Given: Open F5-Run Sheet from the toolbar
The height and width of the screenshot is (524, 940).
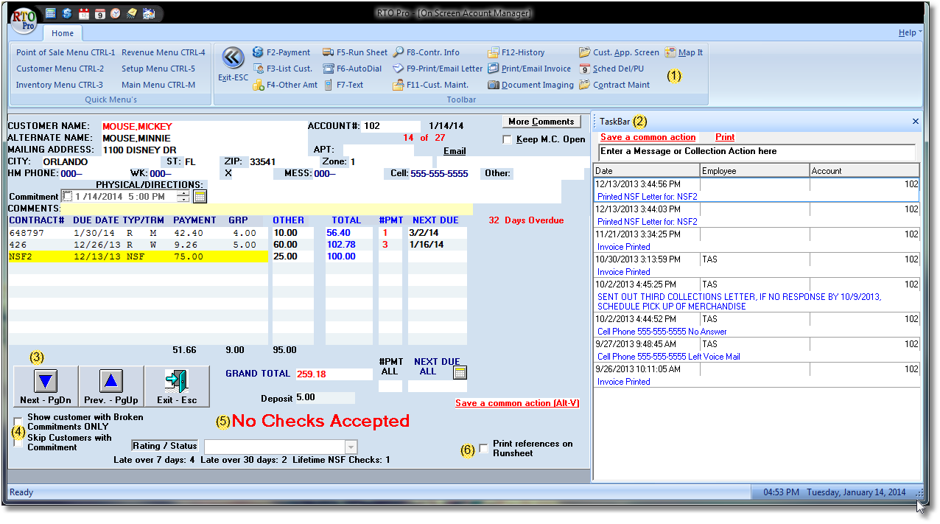Looking at the screenshot, I should [328, 52].
